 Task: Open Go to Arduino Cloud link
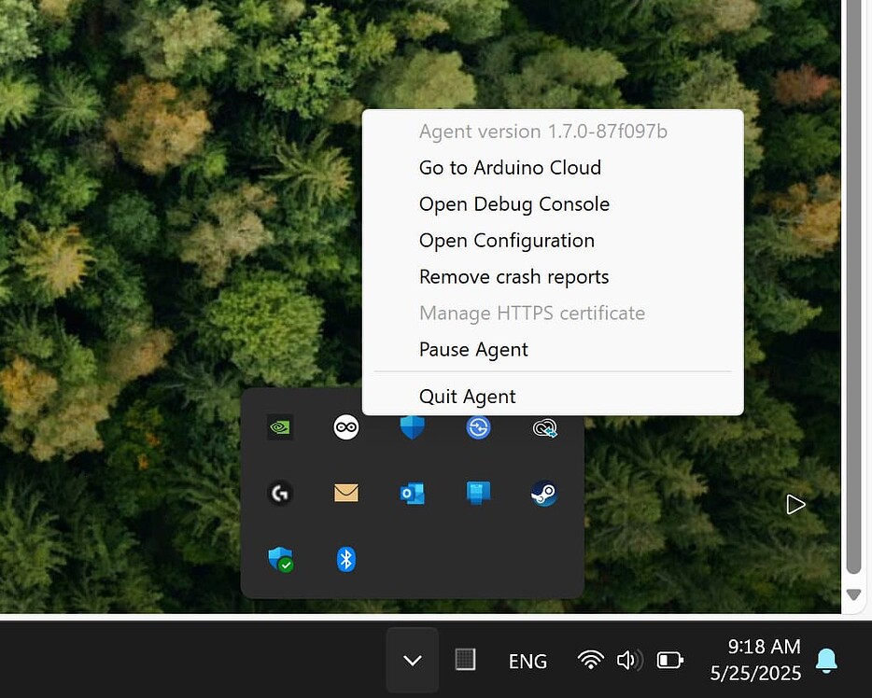510,167
